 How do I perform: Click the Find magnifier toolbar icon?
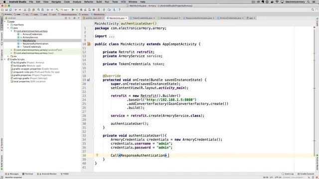[38, 10]
